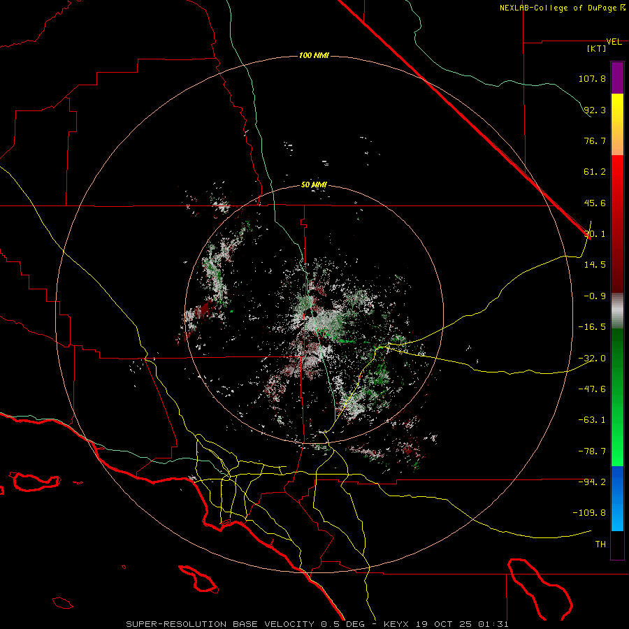629x629 pixels.
Task: Select the -16.5 legend value
Action: 592,327
